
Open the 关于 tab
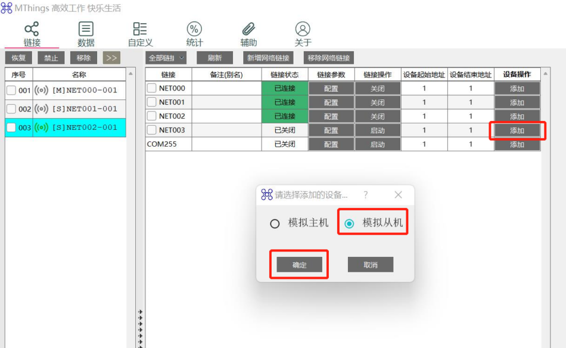[303, 35]
